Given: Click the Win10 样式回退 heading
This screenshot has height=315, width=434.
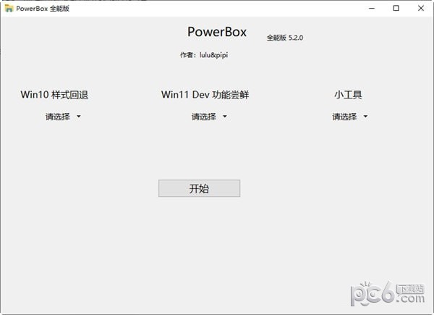Looking at the screenshot, I should pyautogui.click(x=54, y=95).
